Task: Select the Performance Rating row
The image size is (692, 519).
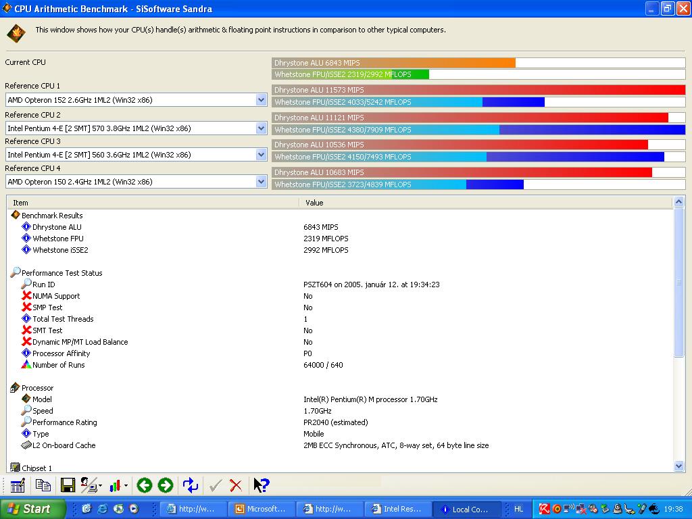Action: tap(341, 422)
